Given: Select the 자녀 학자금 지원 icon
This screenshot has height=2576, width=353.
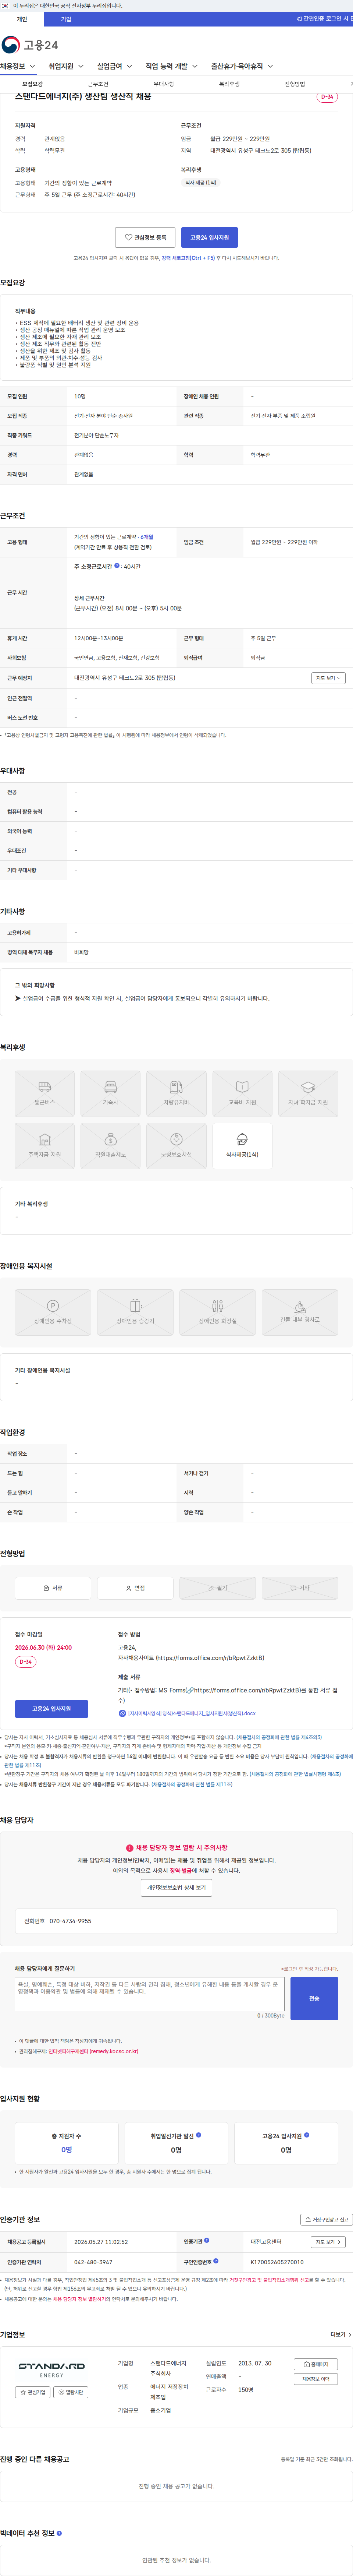Looking at the screenshot, I should click(308, 1094).
